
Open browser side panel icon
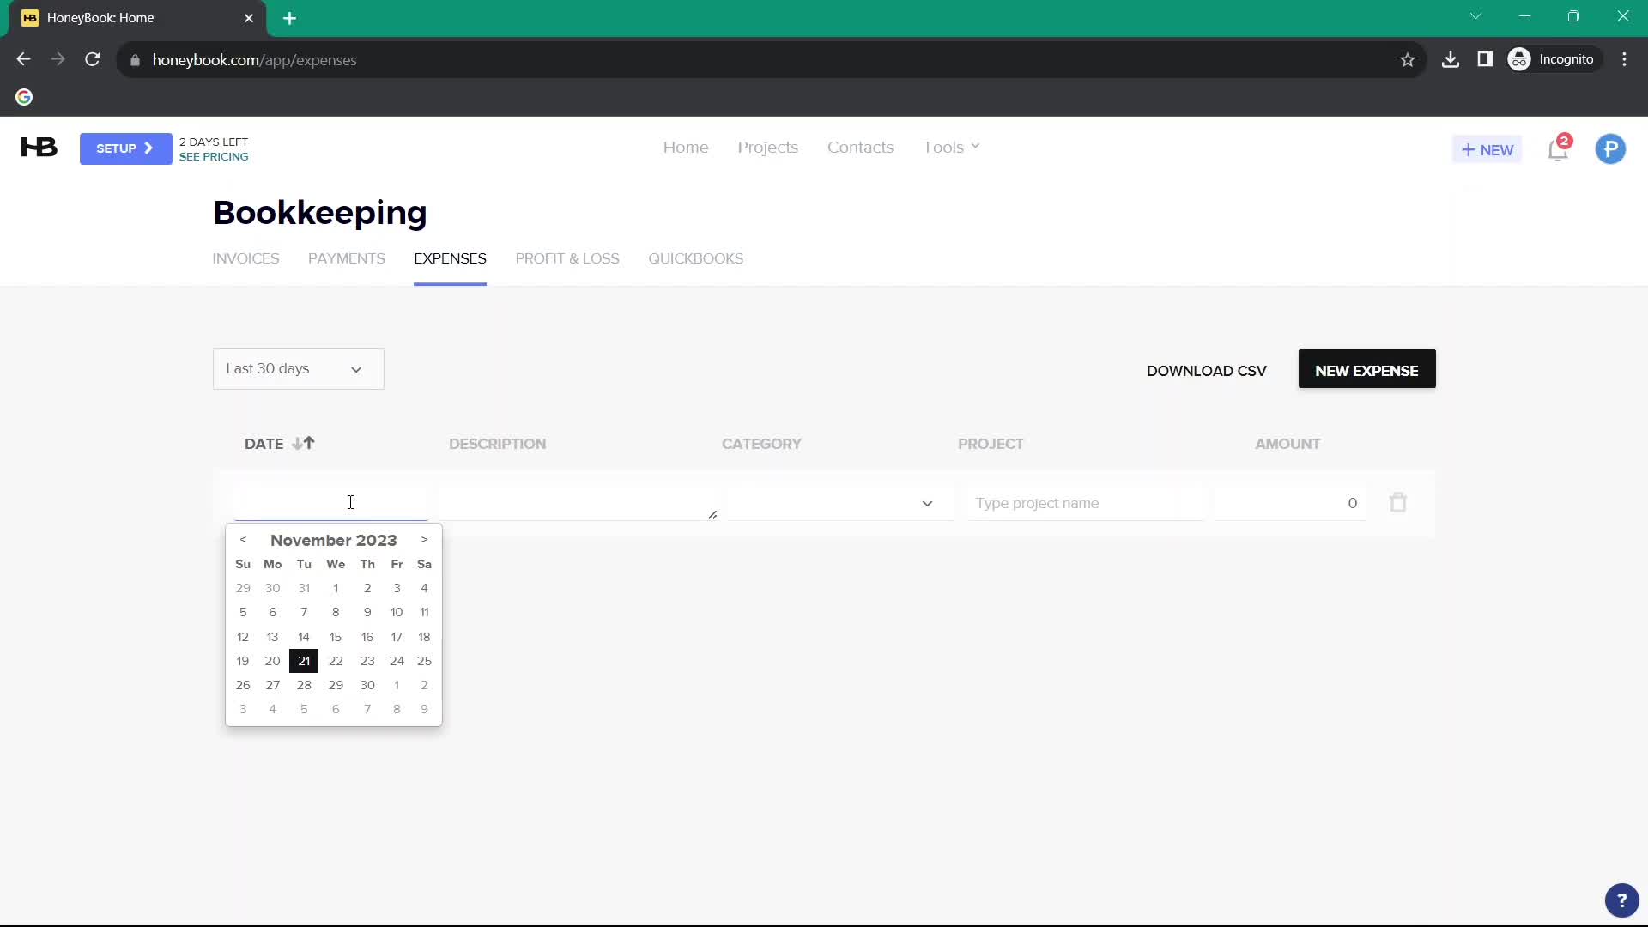click(1485, 59)
